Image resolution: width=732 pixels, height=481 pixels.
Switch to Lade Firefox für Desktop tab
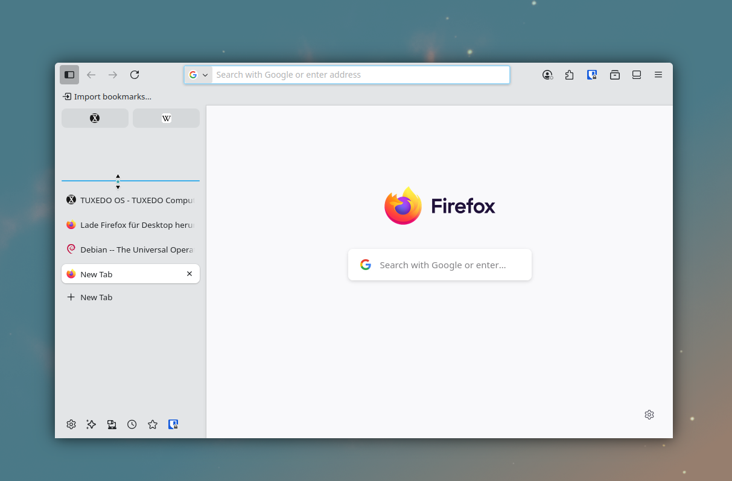point(130,225)
